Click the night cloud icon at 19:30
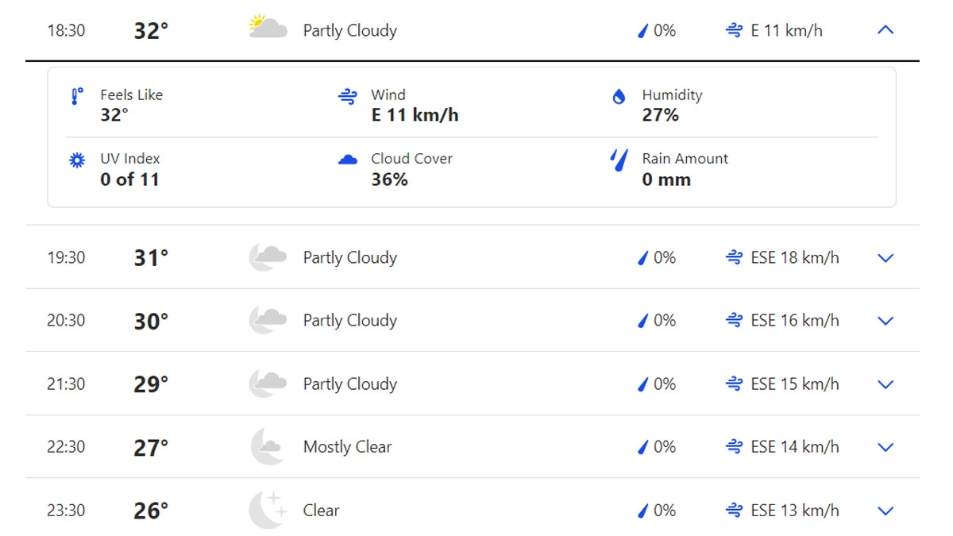This screenshot has height=536, width=953. click(268, 257)
